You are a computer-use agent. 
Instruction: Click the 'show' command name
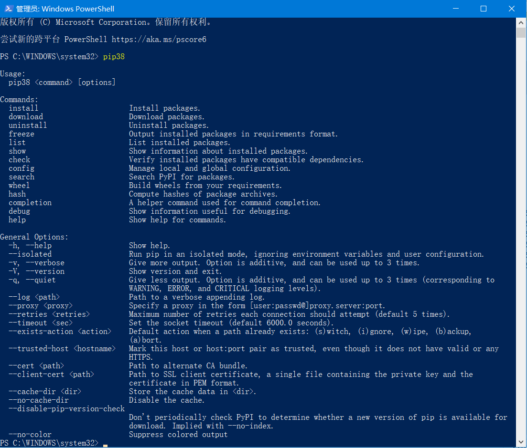tap(17, 151)
